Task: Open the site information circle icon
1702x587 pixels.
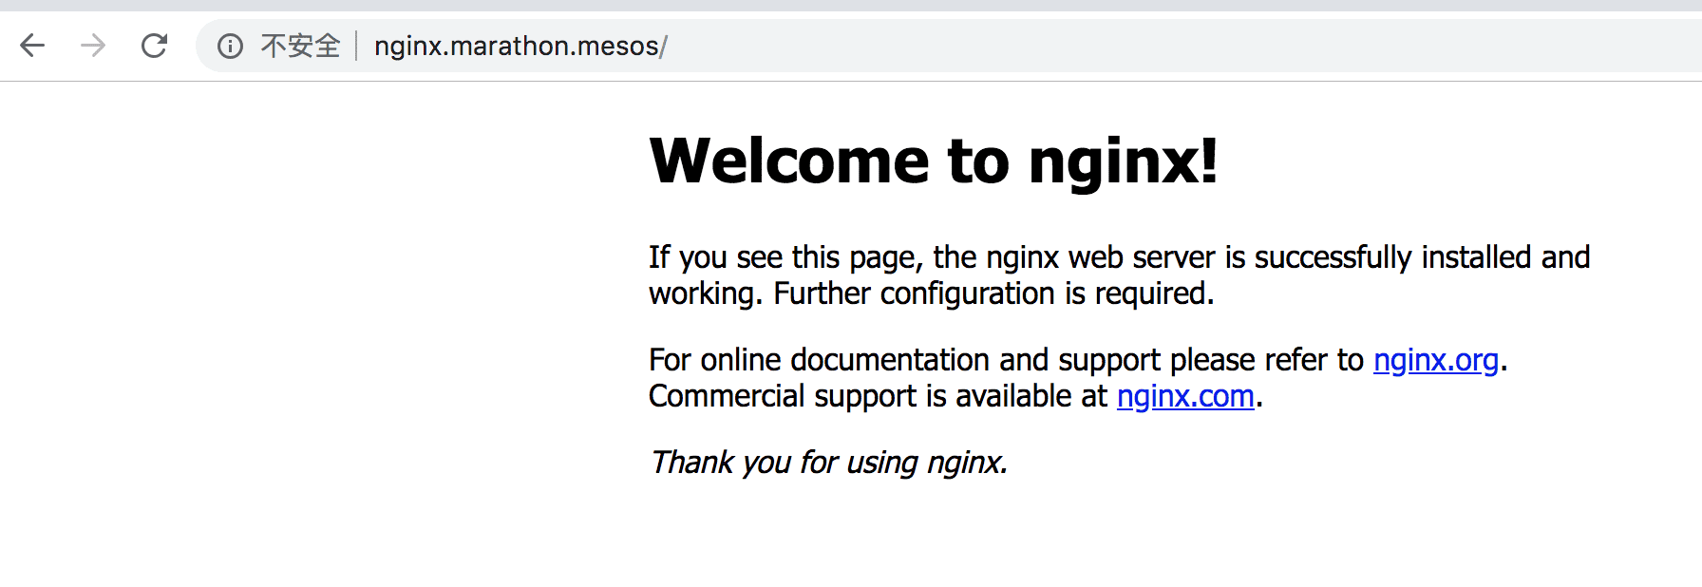Action: 230,46
